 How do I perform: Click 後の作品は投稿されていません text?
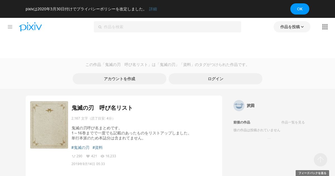257,130
